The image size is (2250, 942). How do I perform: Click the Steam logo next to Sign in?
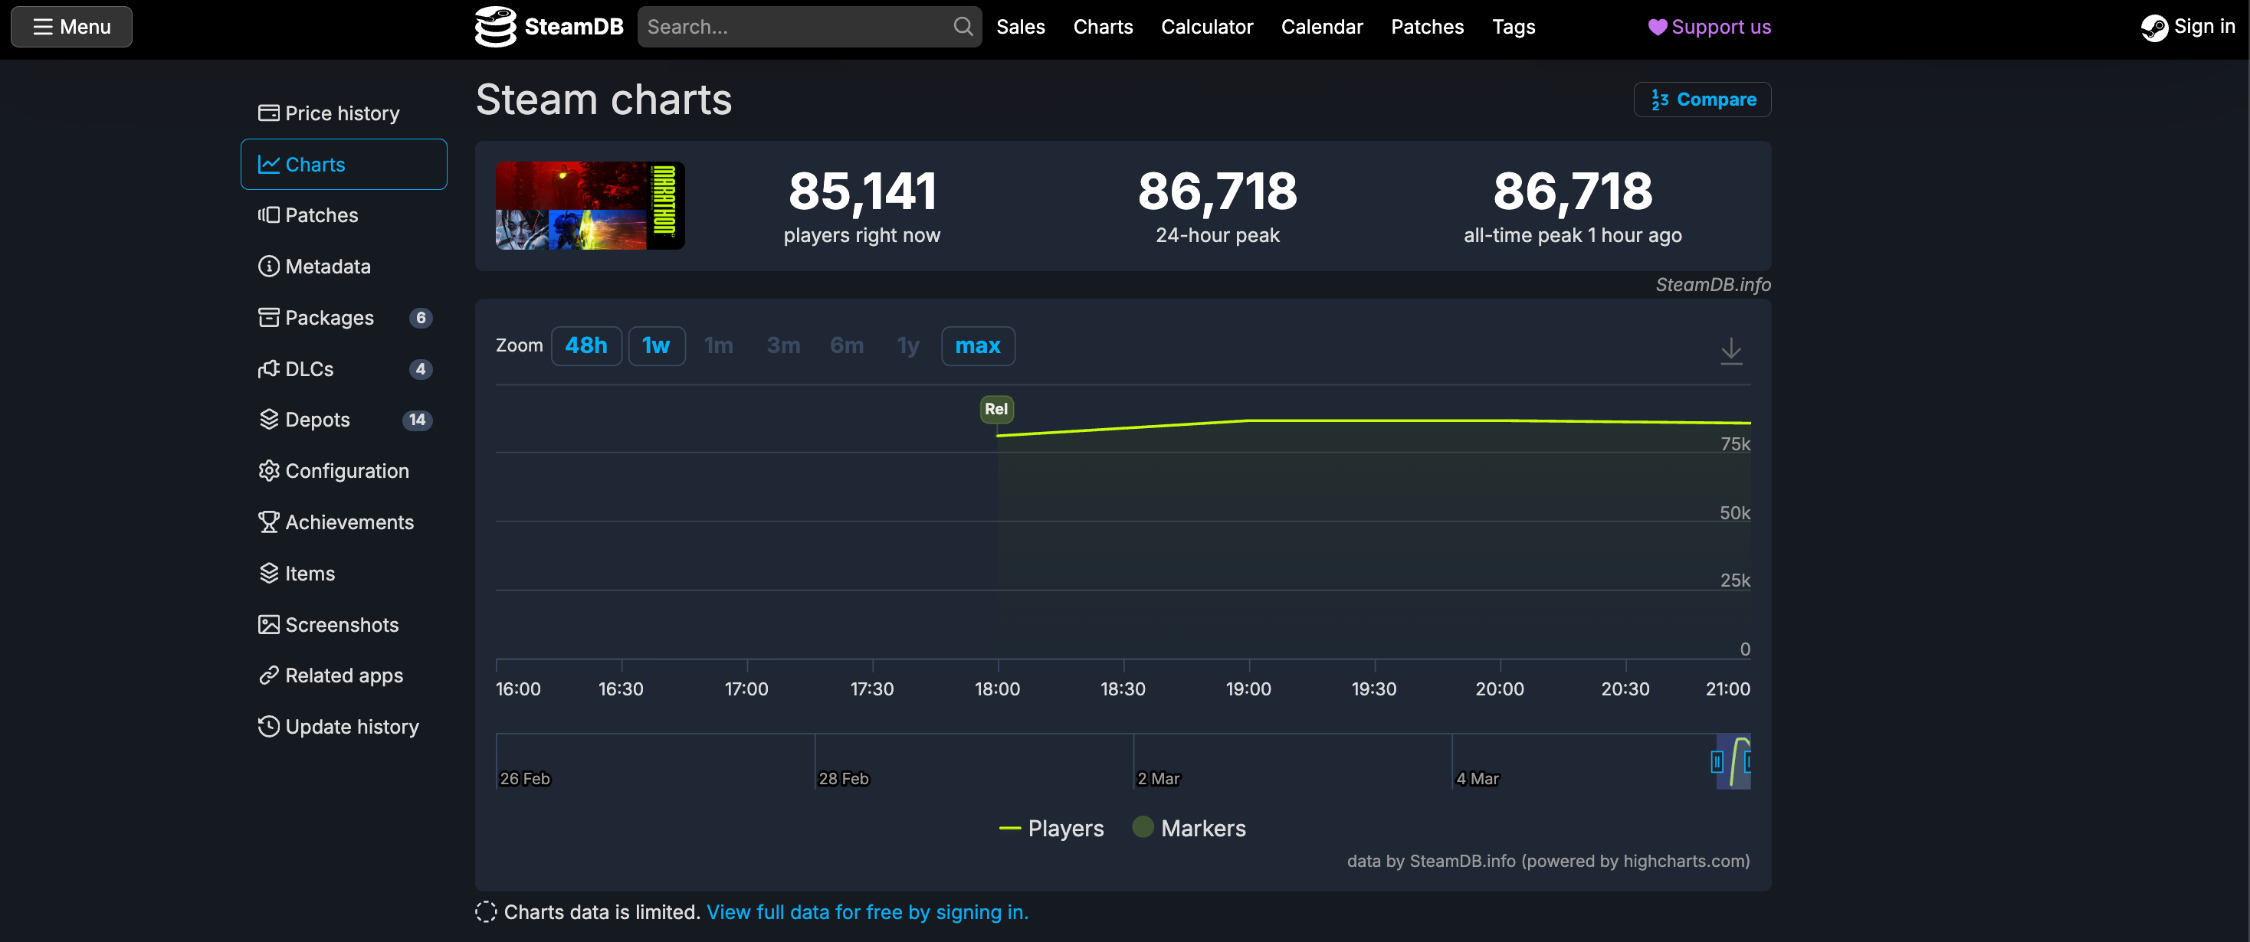2154,27
